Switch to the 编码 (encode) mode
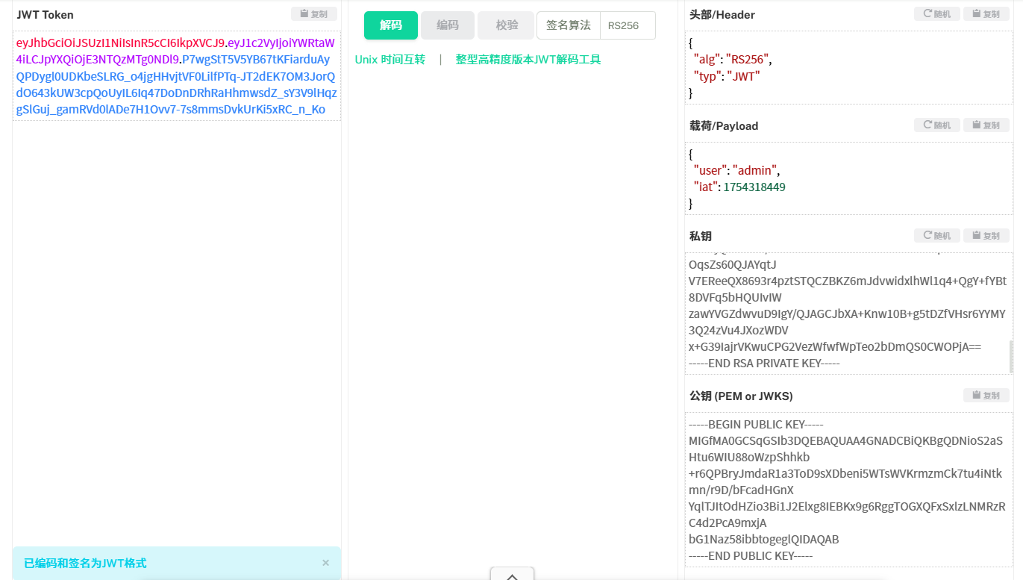The image size is (1023, 580). tap(447, 25)
